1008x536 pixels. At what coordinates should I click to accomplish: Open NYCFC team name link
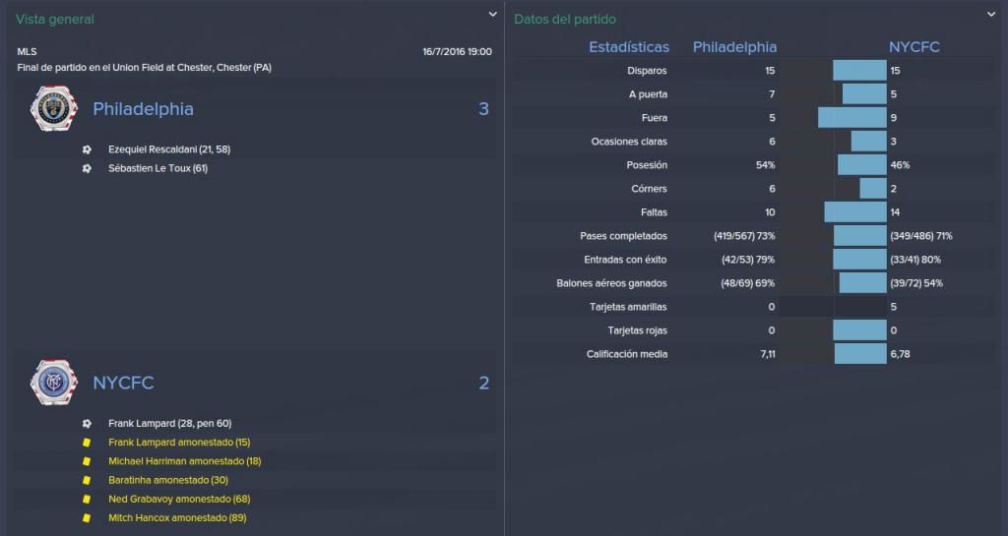tap(123, 384)
